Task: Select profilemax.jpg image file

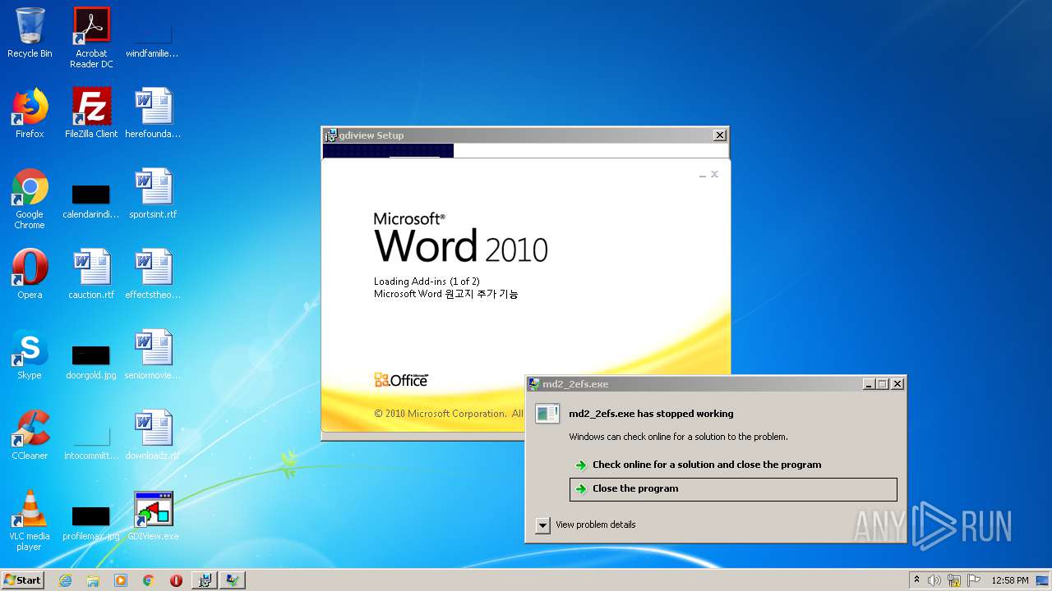Action: [x=91, y=522]
